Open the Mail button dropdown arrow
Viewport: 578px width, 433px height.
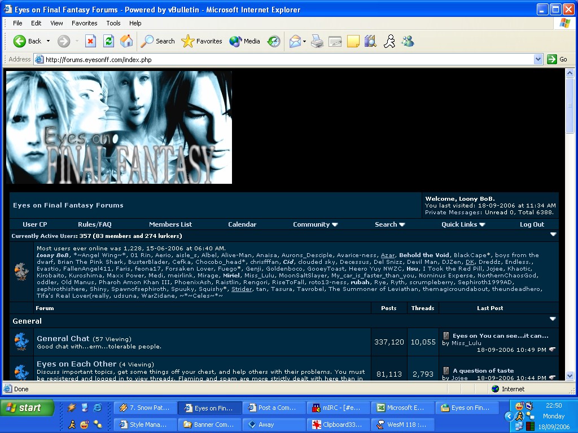tap(304, 42)
